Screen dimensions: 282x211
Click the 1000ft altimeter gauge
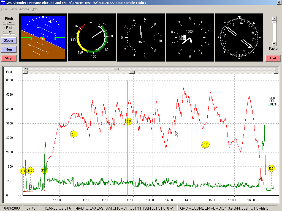click(x=190, y=37)
